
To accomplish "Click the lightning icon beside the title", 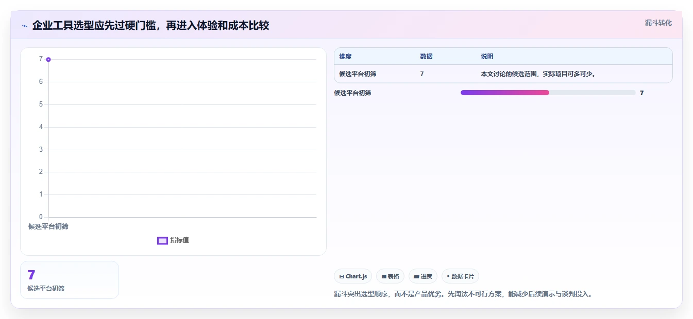I will coord(24,26).
